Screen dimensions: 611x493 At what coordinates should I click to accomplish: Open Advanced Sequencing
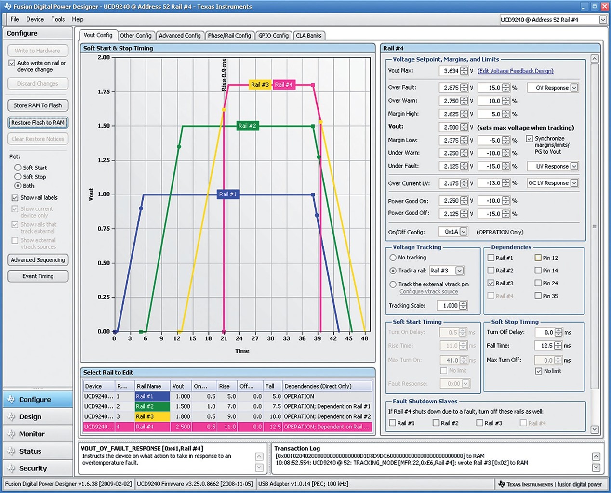[38, 260]
